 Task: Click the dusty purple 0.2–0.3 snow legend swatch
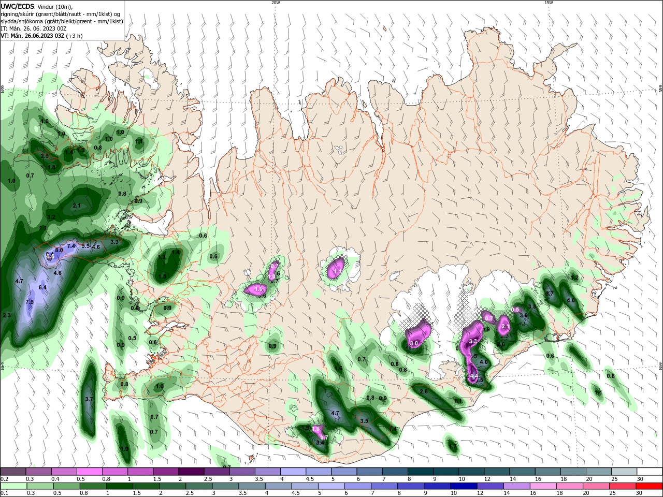[x=13, y=472]
